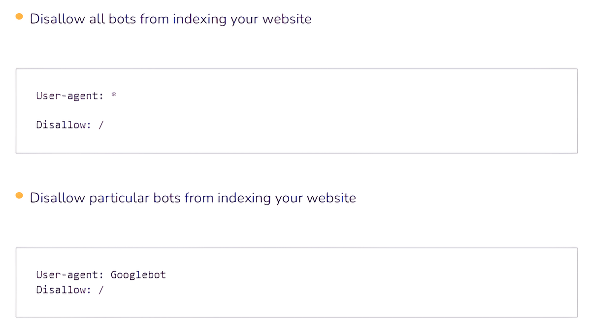Click "User-agent:" label in the Googlebot code block
The width and height of the screenshot is (591, 328).
[69, 275]
